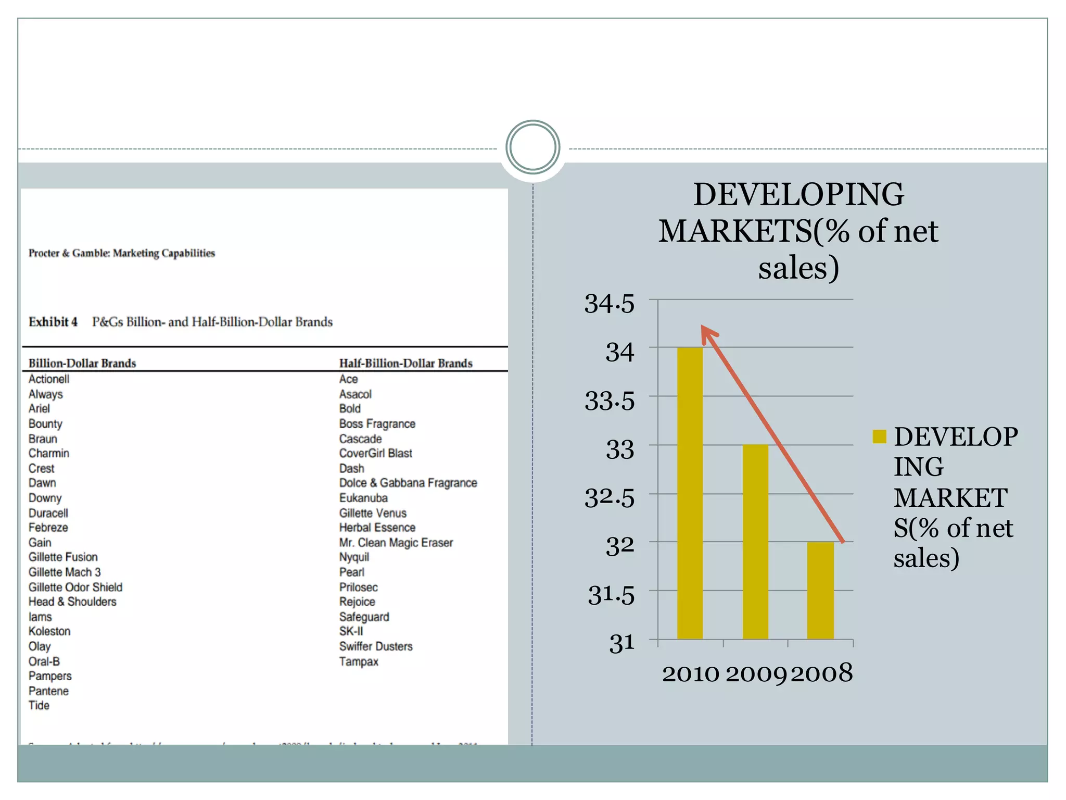
Task: Click the yellow legend swatch for Developing Markets
Action: coord(879,436)
